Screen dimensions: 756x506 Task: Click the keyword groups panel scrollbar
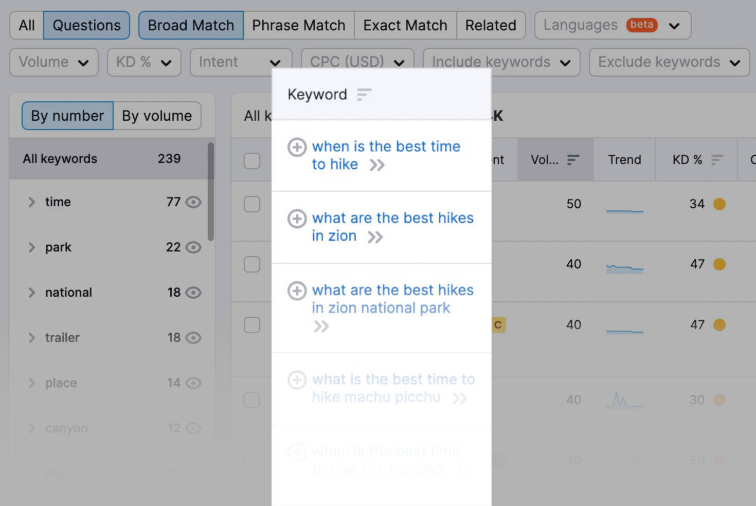(210, 191)
